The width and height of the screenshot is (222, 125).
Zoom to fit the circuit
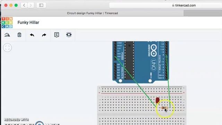[x=7, y=48]
